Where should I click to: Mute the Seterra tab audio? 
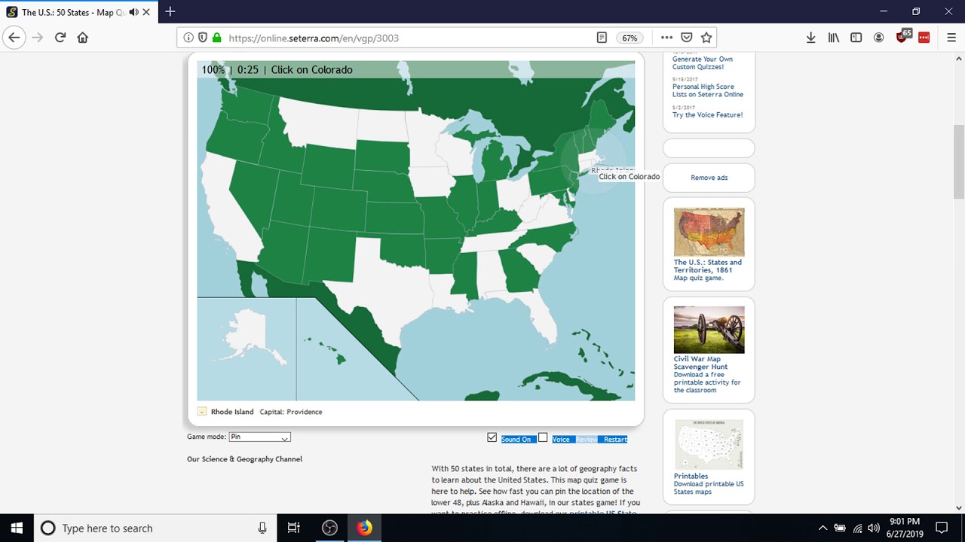coord(133,12)
